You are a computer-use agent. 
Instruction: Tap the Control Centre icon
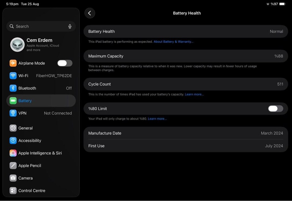click(x=13, y=190)
